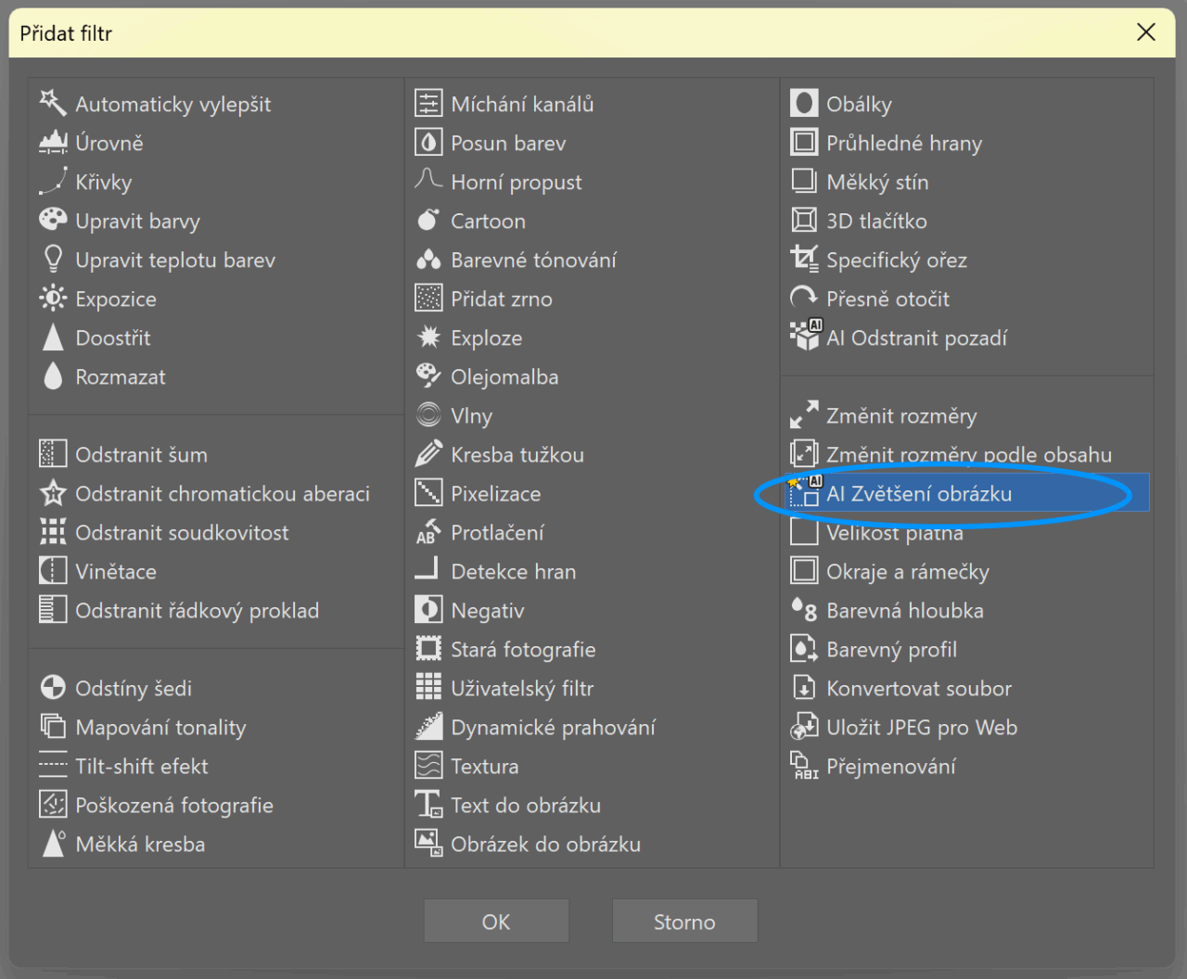
Task: Select the AI Odstranit pozadí icon
Action: (803, 337)
